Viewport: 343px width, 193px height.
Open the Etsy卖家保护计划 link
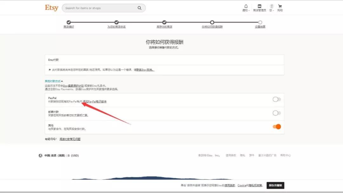pos(73,86)
